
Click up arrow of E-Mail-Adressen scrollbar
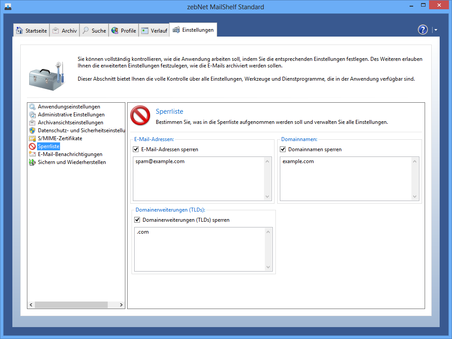pyautogui.click(x=267, y=161)
